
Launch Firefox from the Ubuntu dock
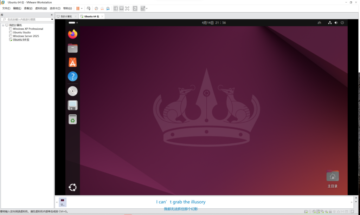click(72, 34)
